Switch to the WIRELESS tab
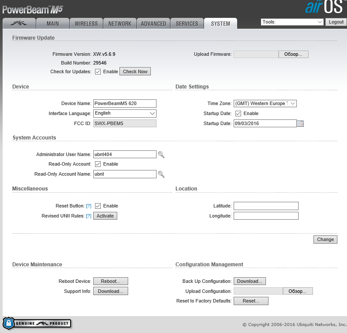This screenshot has height=333, width=347. 86,24
